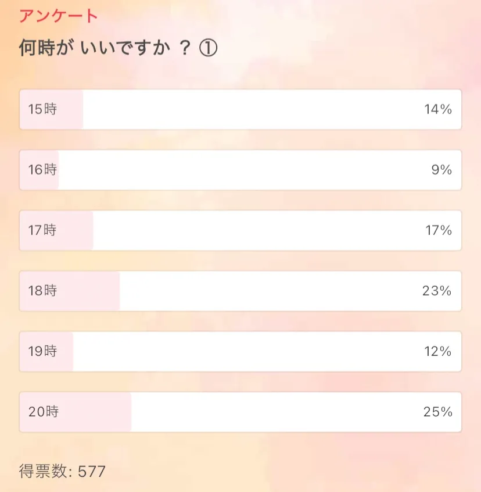This screenshot has height=492, width=481.
Task: Vote for the 18時 option
Action: coord(240,291)
